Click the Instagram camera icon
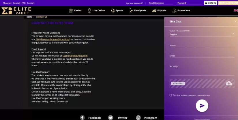Image resolution: width=238 pixels, height=120 pixels. [138, 118]
